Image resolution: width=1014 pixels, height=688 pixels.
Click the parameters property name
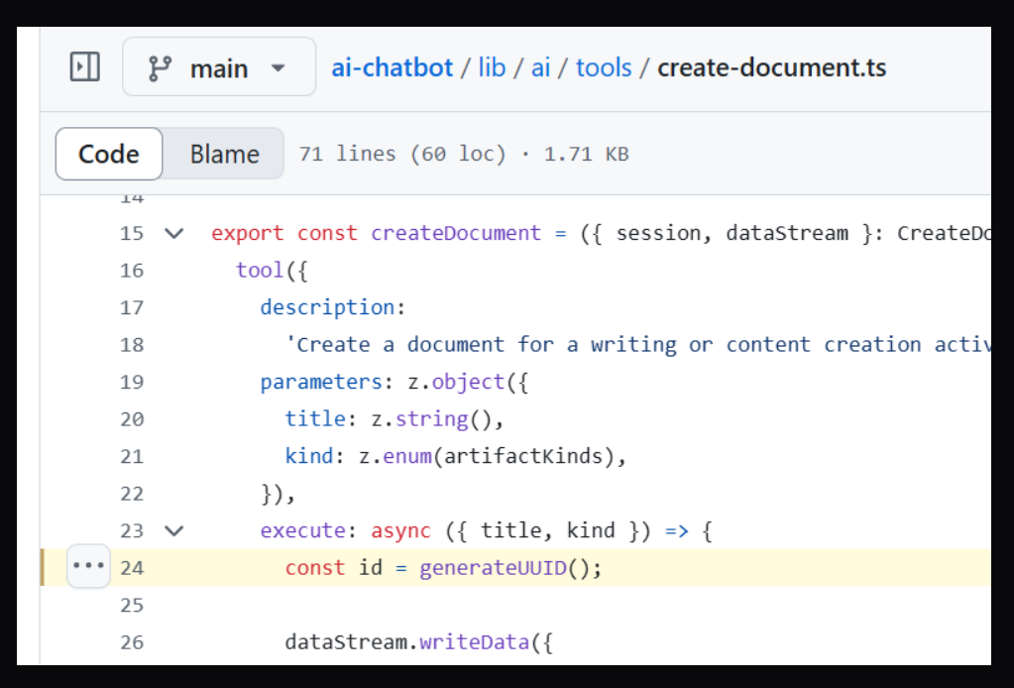[321, 382]
